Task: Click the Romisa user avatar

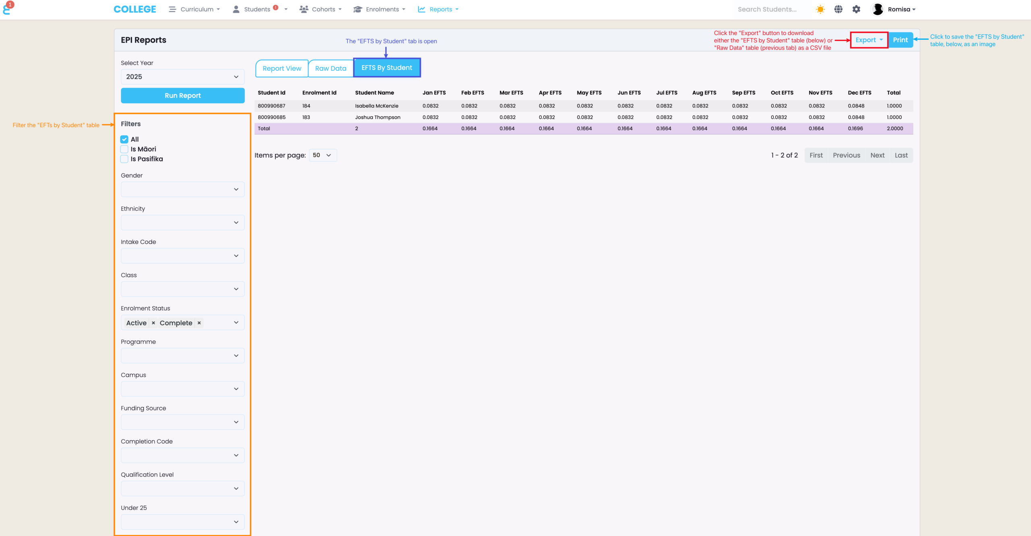Action: click(x=878, y=9)
